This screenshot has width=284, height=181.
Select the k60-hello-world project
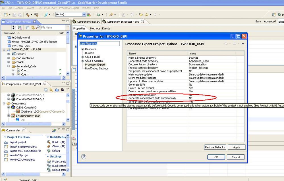point(21,38)
